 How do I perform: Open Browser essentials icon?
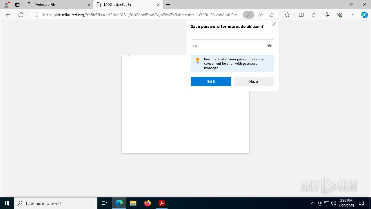click(340, 15)
